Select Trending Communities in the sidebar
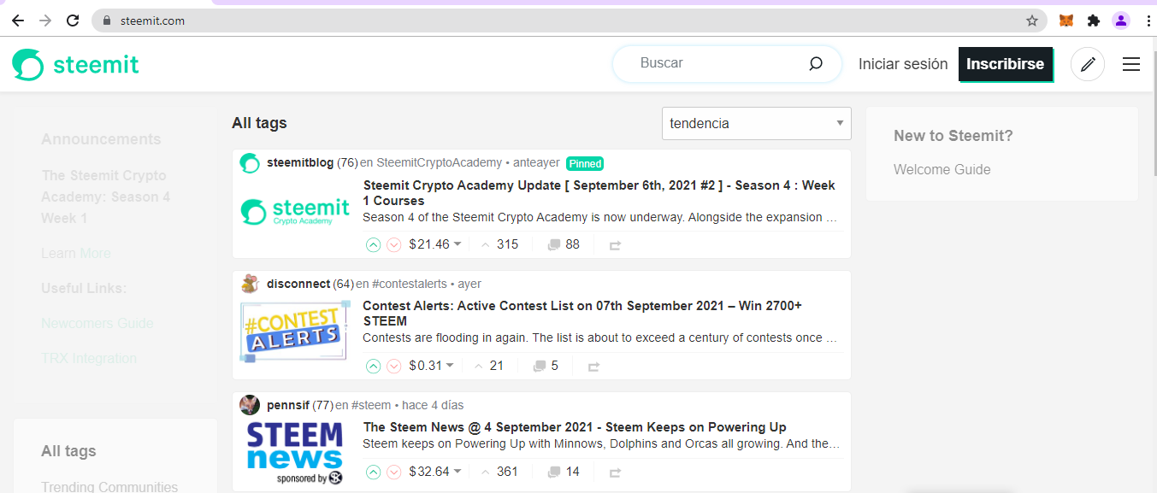The height and width of the screenshot is (493, 1157). coord(109,487)
